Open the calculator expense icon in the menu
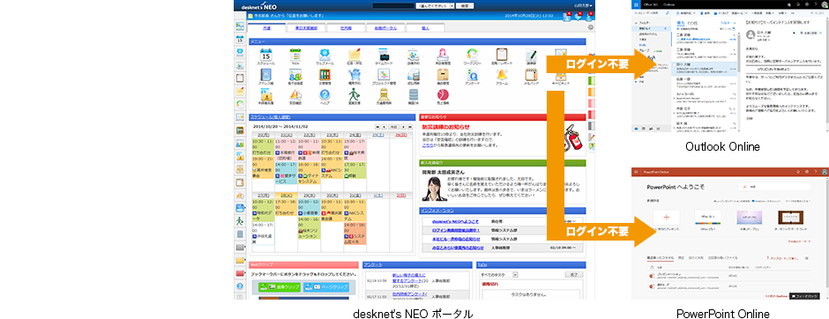The image size is (829, 319). pyautogui.click(x=414, y=74)
